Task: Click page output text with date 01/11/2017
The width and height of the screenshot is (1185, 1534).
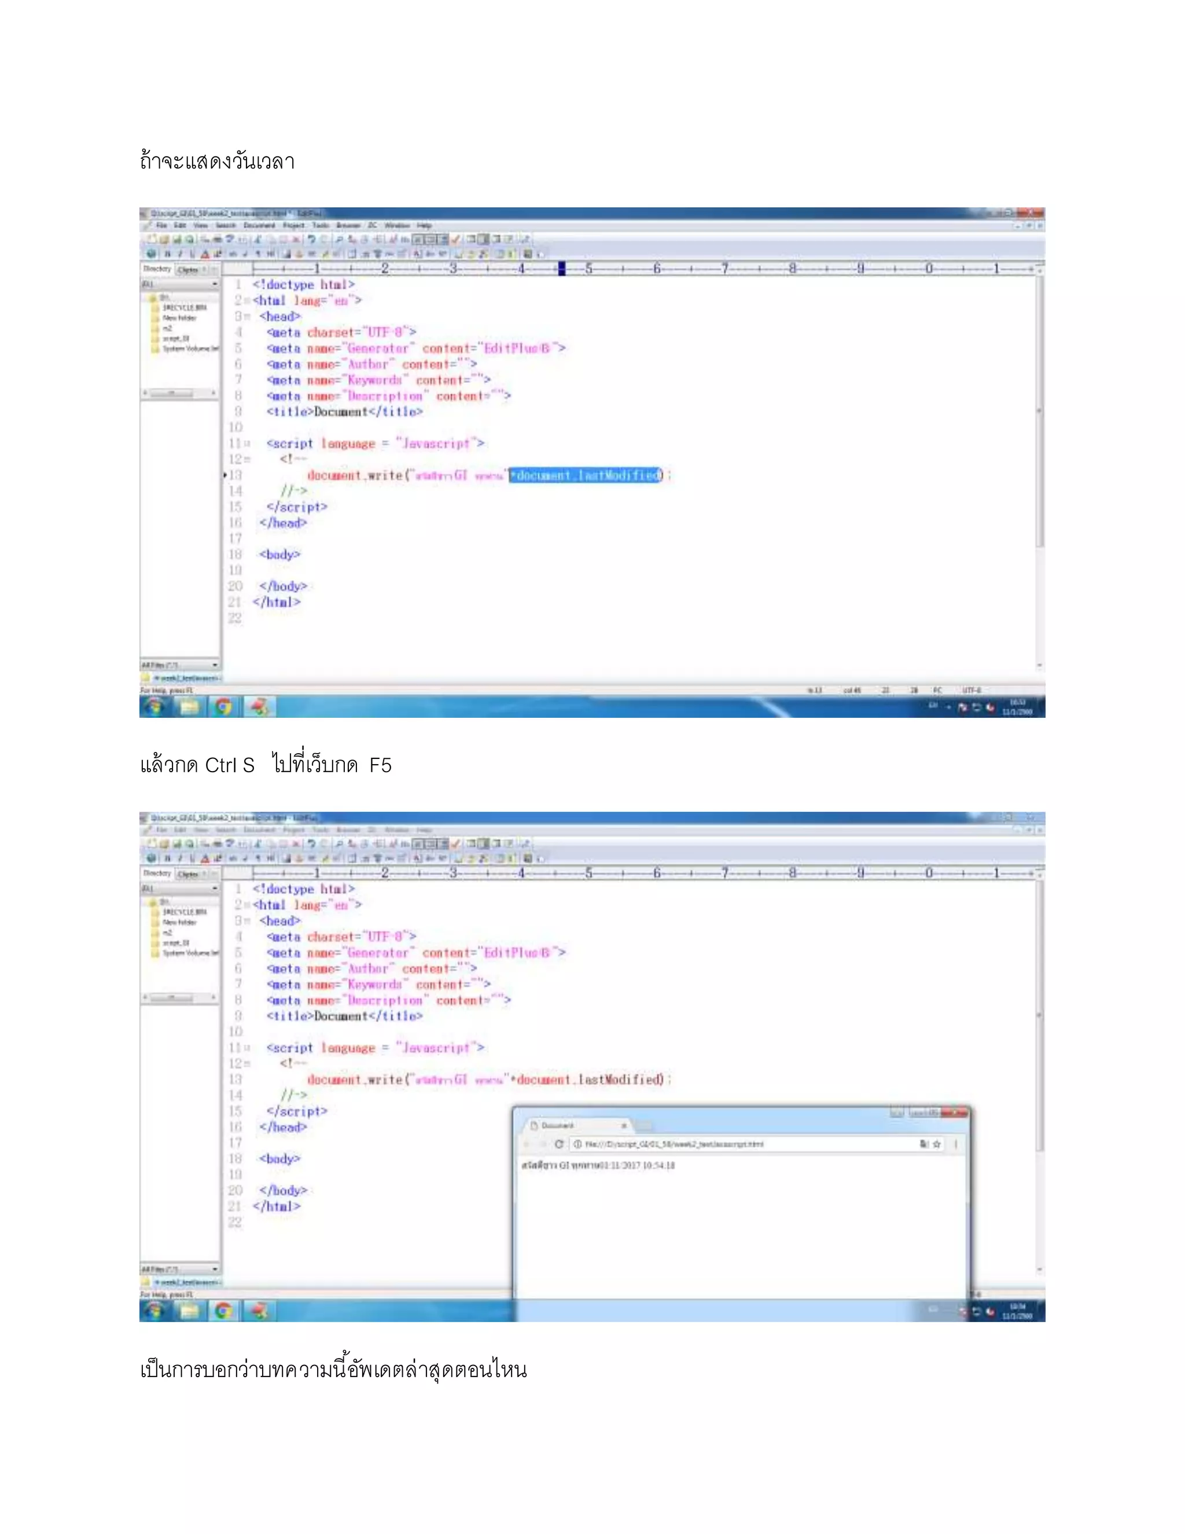Action: [x=598, y=1165]
